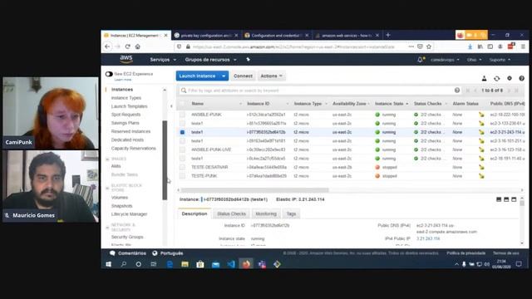532x299 pixels.
Task: Change language via Português in footer
Action: point(168,253)
